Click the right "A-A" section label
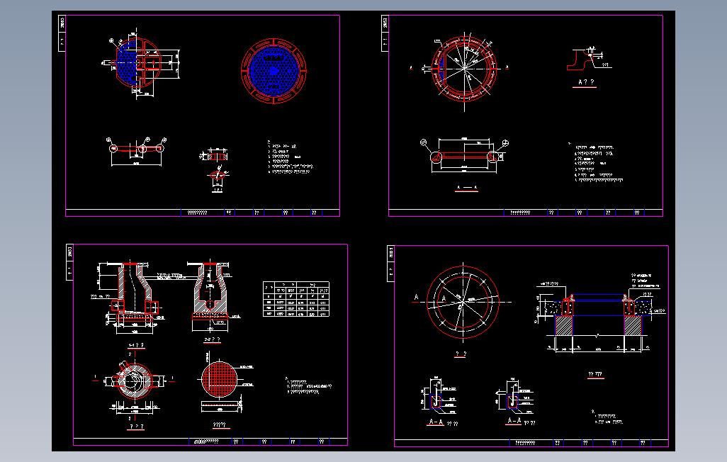 [514, 421]
